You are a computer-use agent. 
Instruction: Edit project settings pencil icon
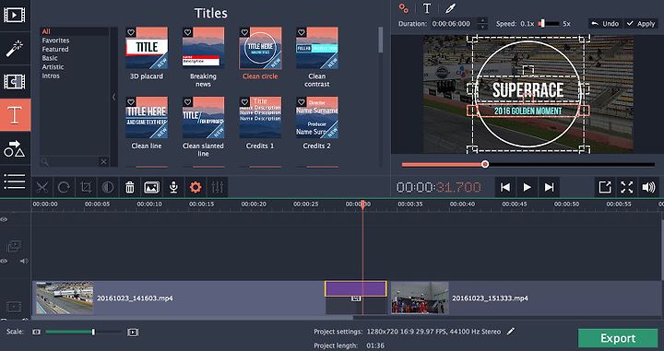pos(511,331)
